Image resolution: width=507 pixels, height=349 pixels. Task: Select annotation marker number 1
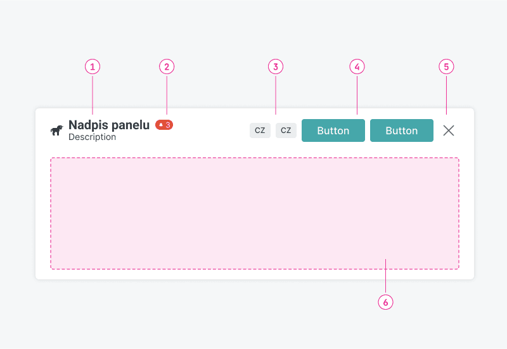click(93, 67)
